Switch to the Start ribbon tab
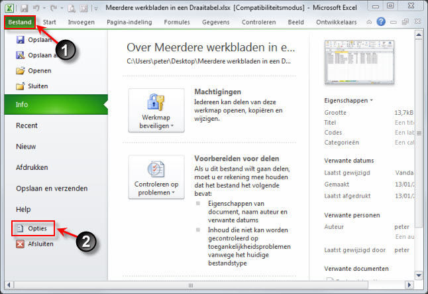The width and height of the screenshot is (428, 294). (50, 22)
